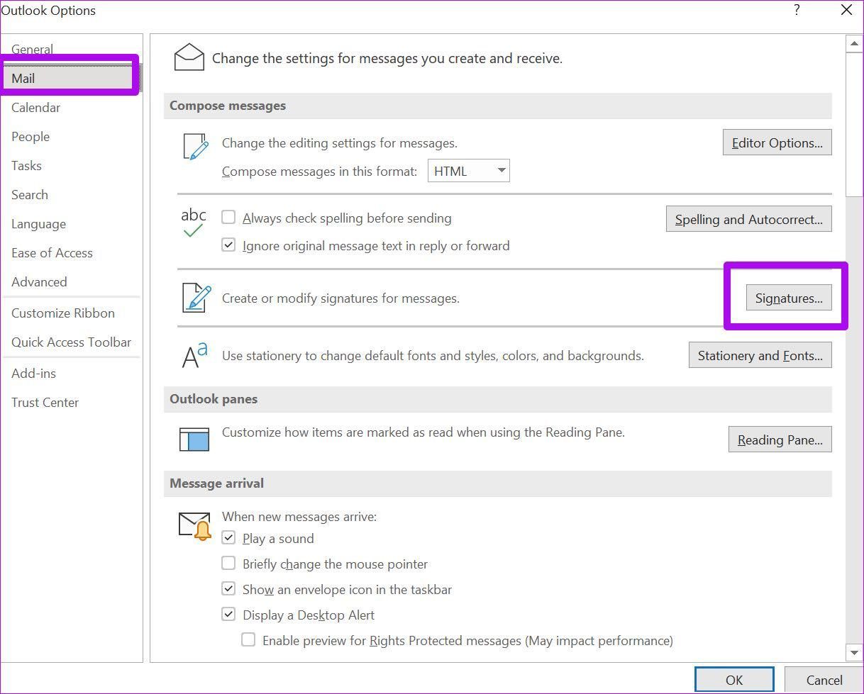Screen dimensions: 864x694
Task: Click 'When new messages arrive:' text
Action: click(x=299, y=517)
